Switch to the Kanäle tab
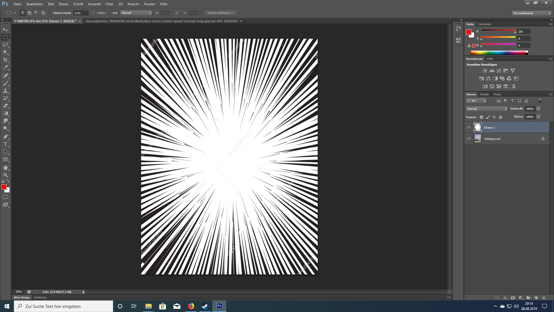554x312 pixels. click(x=484, y=94)
